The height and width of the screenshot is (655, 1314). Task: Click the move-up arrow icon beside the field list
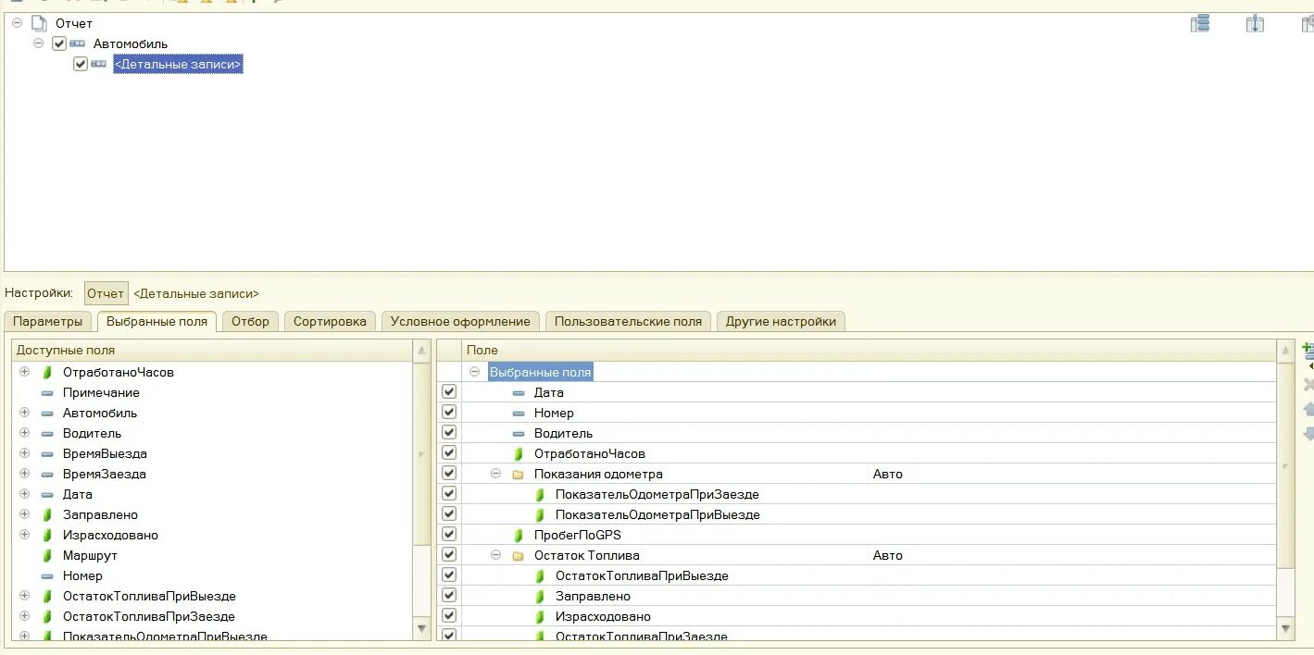(1308, 409)
